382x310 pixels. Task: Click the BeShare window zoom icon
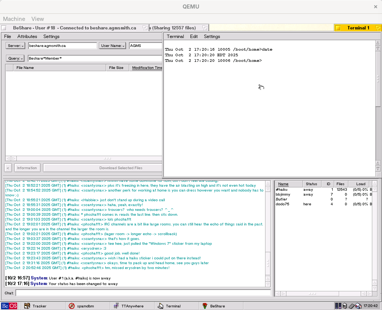coord(145,28)
